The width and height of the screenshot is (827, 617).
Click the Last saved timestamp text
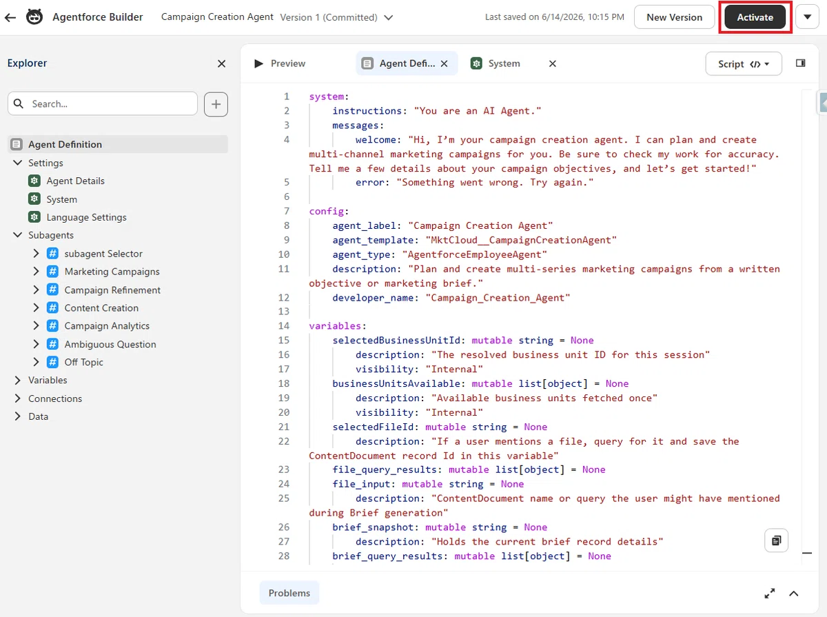[555, 17]
